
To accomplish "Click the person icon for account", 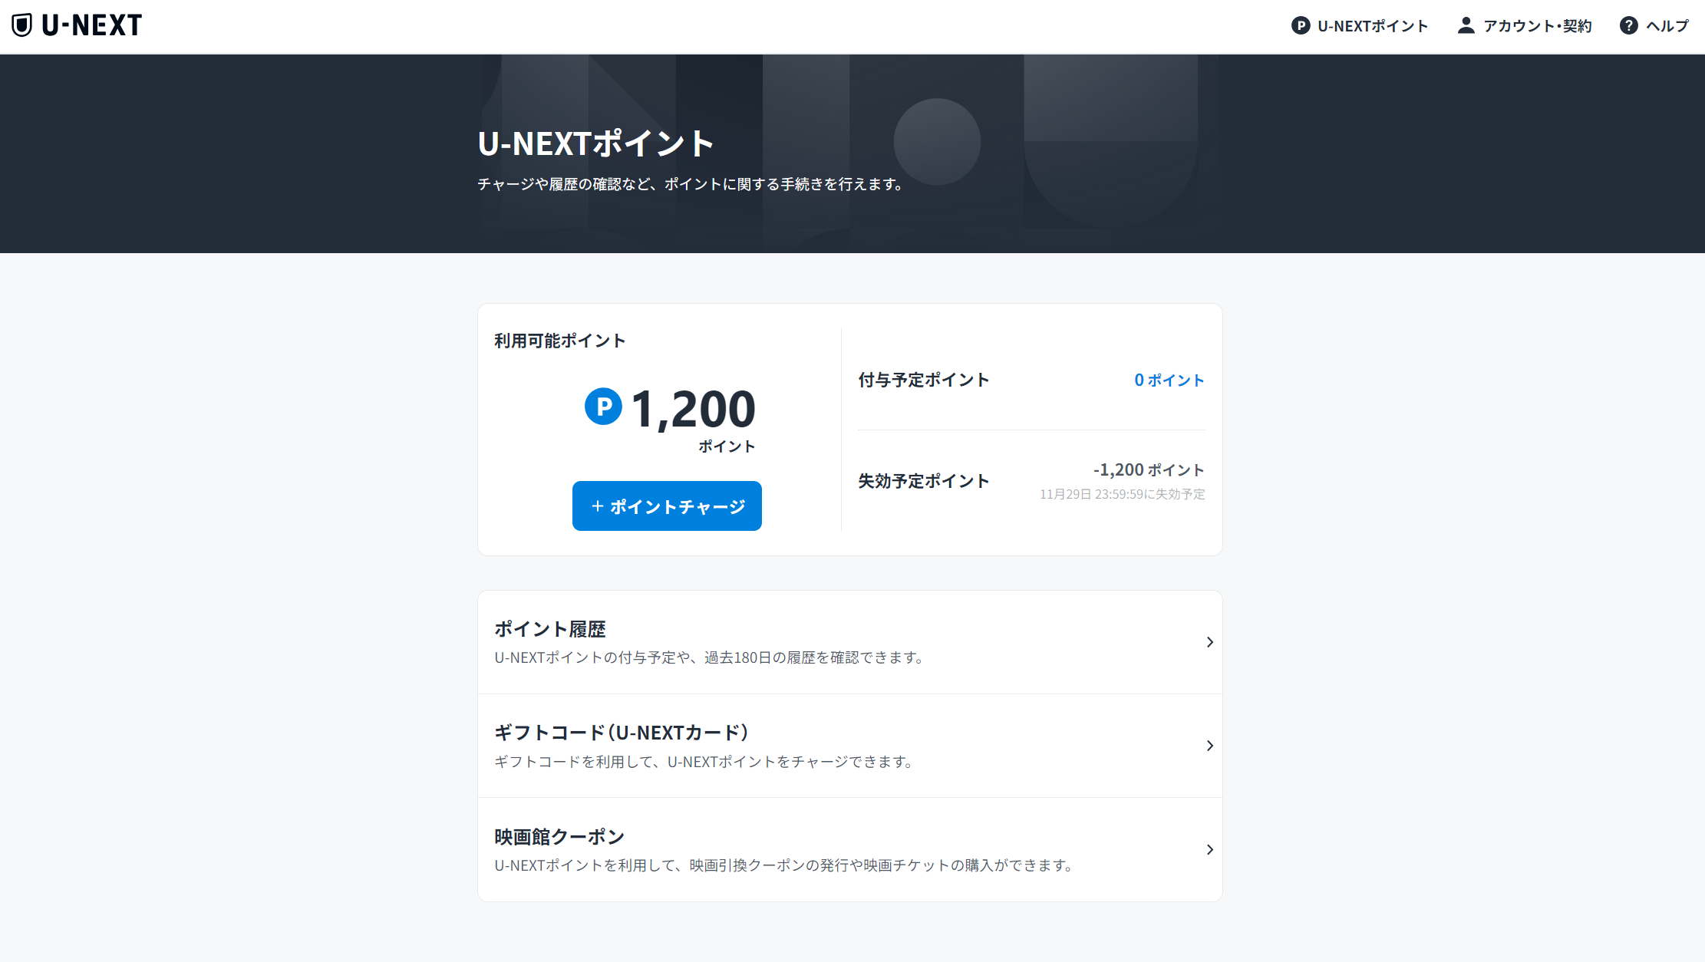I will tap(1466, 25).
